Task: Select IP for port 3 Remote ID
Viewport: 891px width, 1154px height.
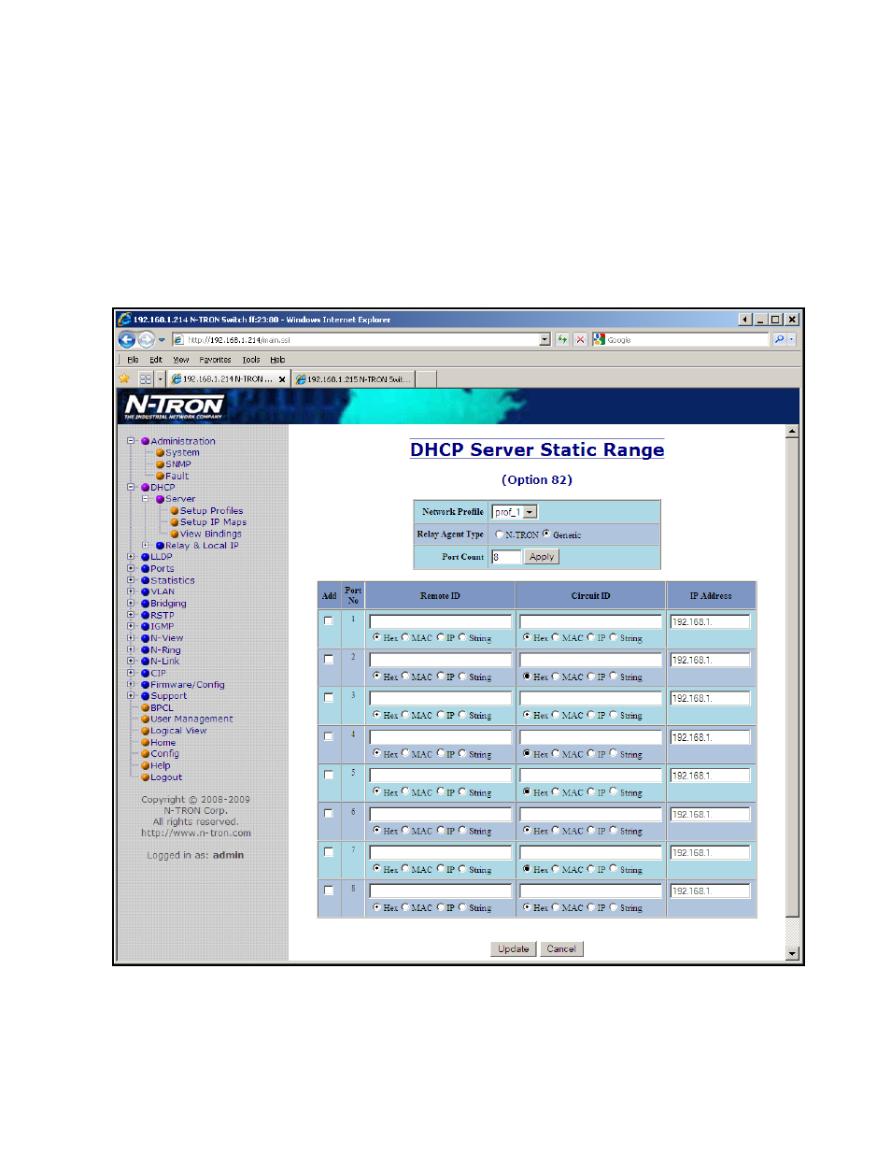Action: [x=441, y=715]
